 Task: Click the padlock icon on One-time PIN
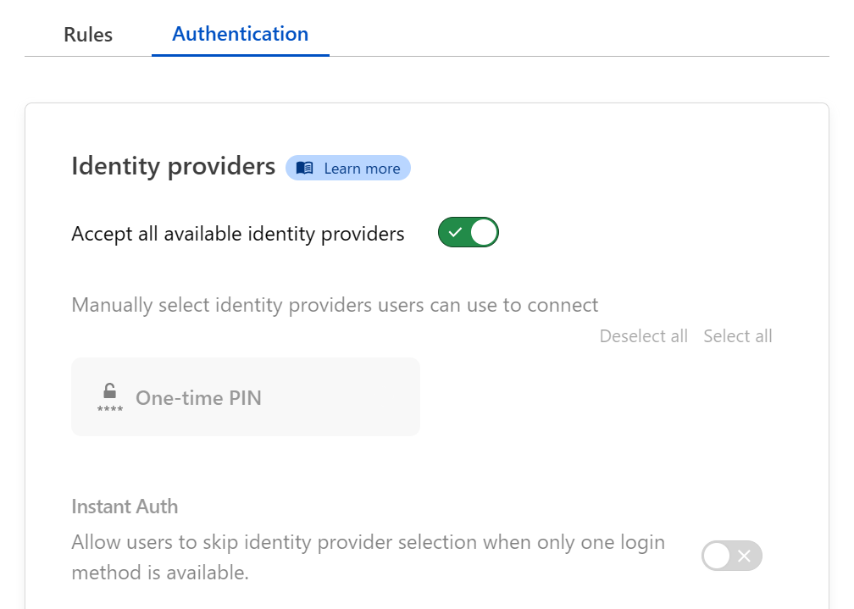pyautogui.click(x=110, y=392)
